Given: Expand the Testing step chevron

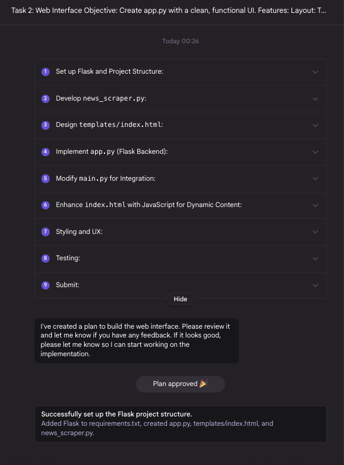Looking at the screenshot, I should [315, 259].
